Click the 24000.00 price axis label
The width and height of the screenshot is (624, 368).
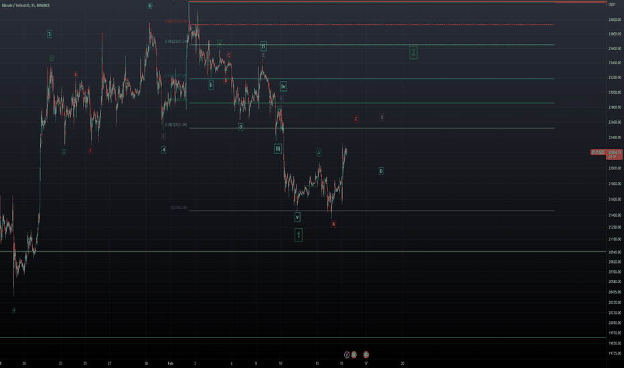tap(615, 20)
